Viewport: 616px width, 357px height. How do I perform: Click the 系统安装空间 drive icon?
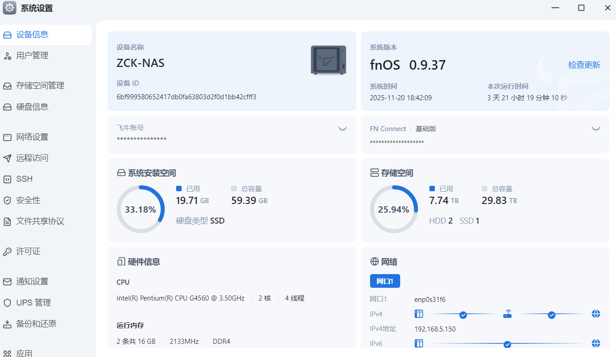(x=121, y=173)
